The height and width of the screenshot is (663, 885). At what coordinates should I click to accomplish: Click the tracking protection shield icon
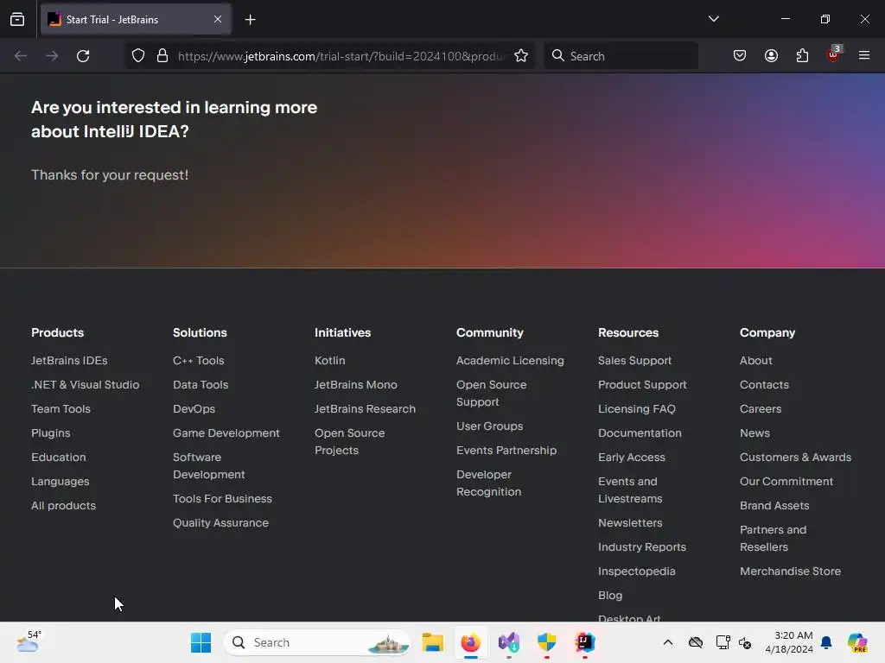(138, 56)
